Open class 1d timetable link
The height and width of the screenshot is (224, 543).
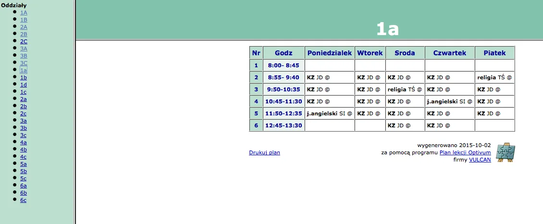(x=24, y=85)
